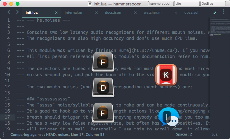Switch to the docs.json tab
The height and width of the screenshot is (139, 230).
[x=113, y=12]
